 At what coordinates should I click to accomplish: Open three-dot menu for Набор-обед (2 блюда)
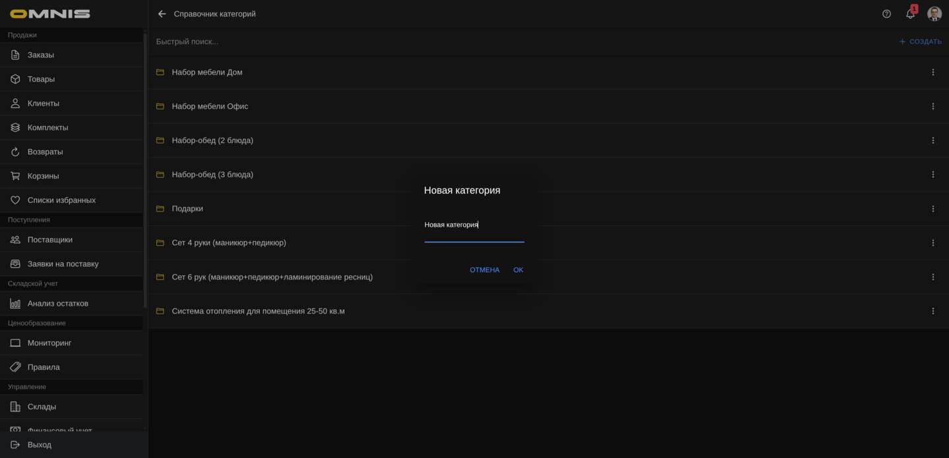933,140
